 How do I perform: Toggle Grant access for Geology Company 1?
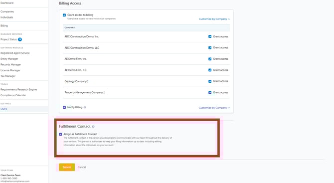[x=210, y=81]
